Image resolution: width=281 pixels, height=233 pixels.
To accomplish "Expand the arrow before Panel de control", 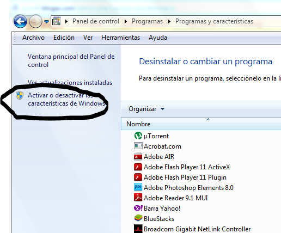I will tap(66, 21).
